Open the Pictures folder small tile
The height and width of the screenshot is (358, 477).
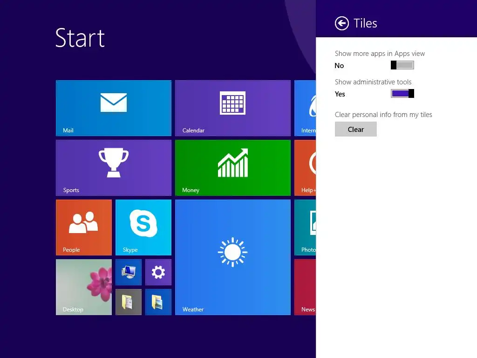click(x=158, y=302)
